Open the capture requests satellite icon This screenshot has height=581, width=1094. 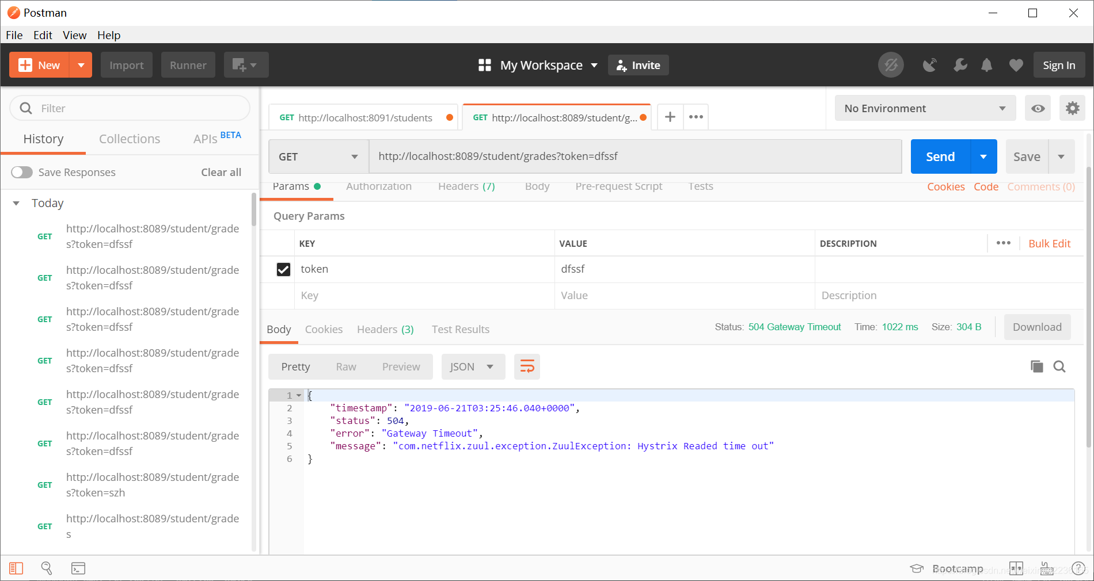tap(929, 65)
